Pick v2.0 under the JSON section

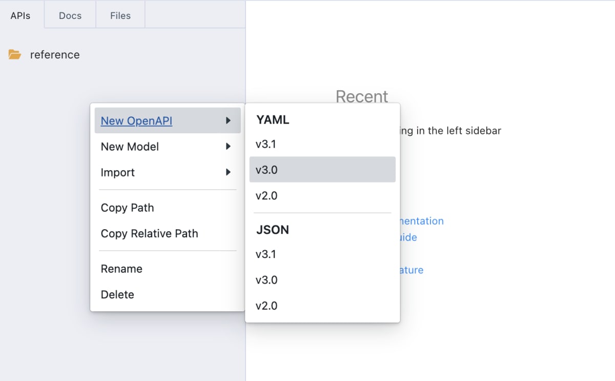click(x=266, y=306)
